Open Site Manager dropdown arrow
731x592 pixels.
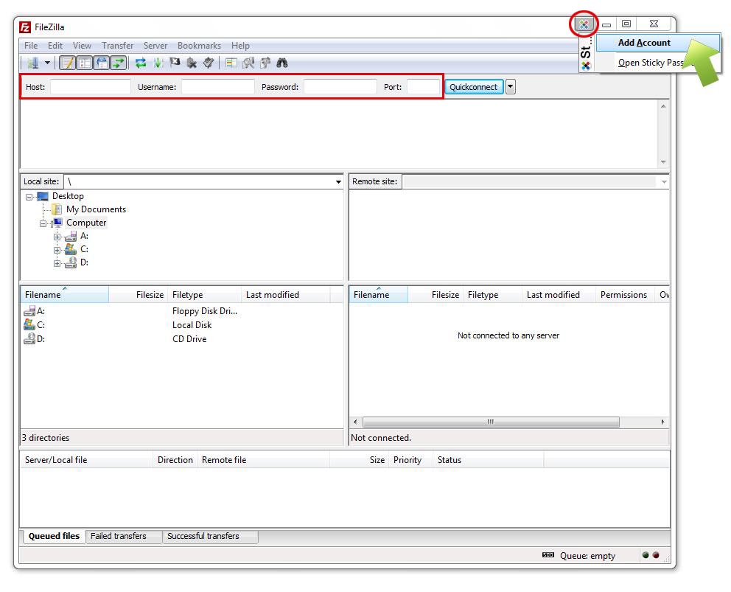tap(47, 63)
